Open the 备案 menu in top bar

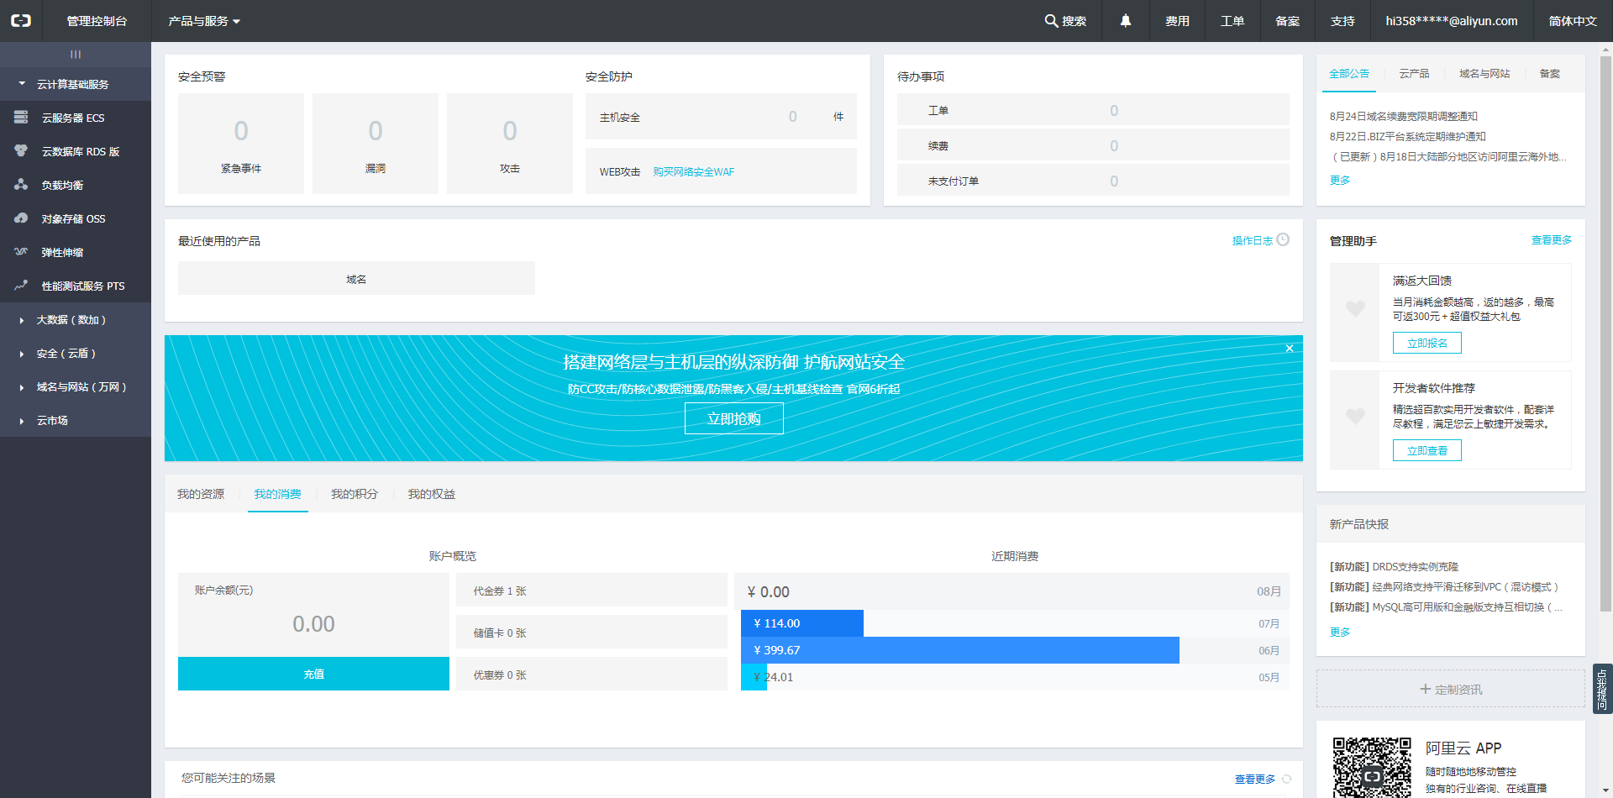click(1288, 21)
